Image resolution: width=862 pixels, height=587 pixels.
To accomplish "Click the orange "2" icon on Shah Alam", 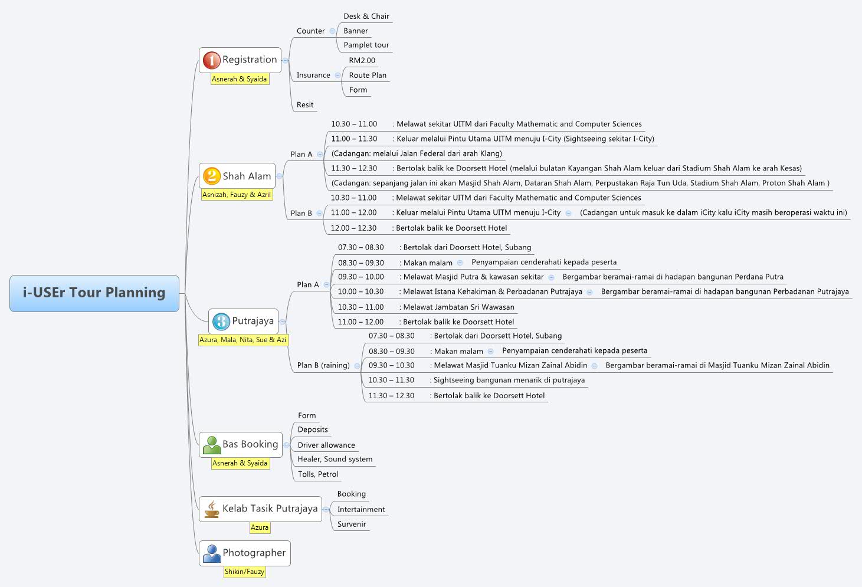I will (x=212, y=176).
